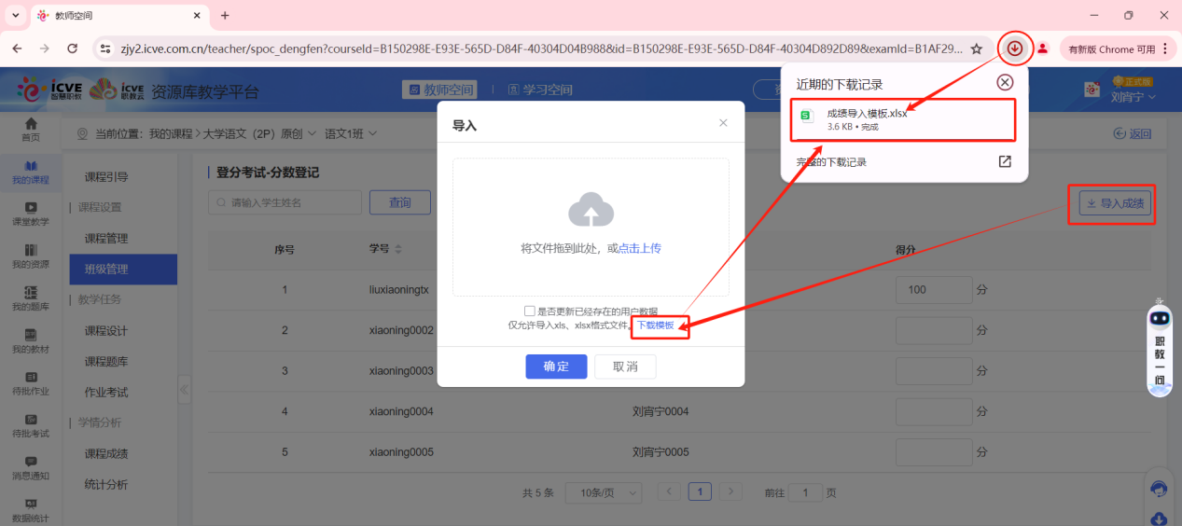Image resolution: width=1182 pixels, height=526 pixels.
Task: Click the score field for 刘肖宁0005
Action: [934, 452]
